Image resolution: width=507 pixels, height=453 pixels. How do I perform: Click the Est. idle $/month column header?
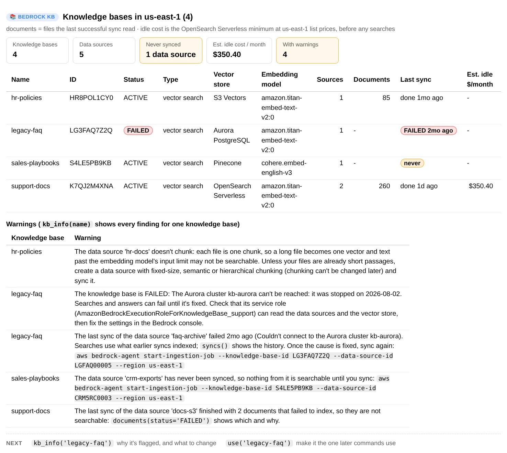point(480,79)
